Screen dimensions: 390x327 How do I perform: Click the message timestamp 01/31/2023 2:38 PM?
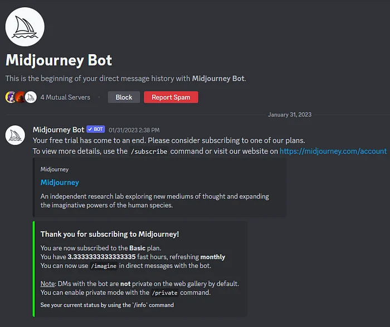click(134, 130)
